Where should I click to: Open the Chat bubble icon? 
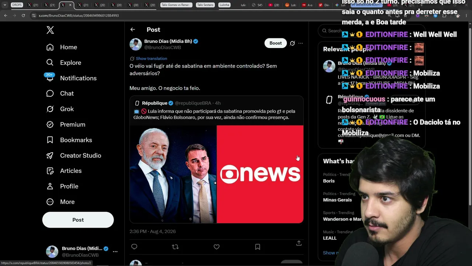(x=50, y=93)
